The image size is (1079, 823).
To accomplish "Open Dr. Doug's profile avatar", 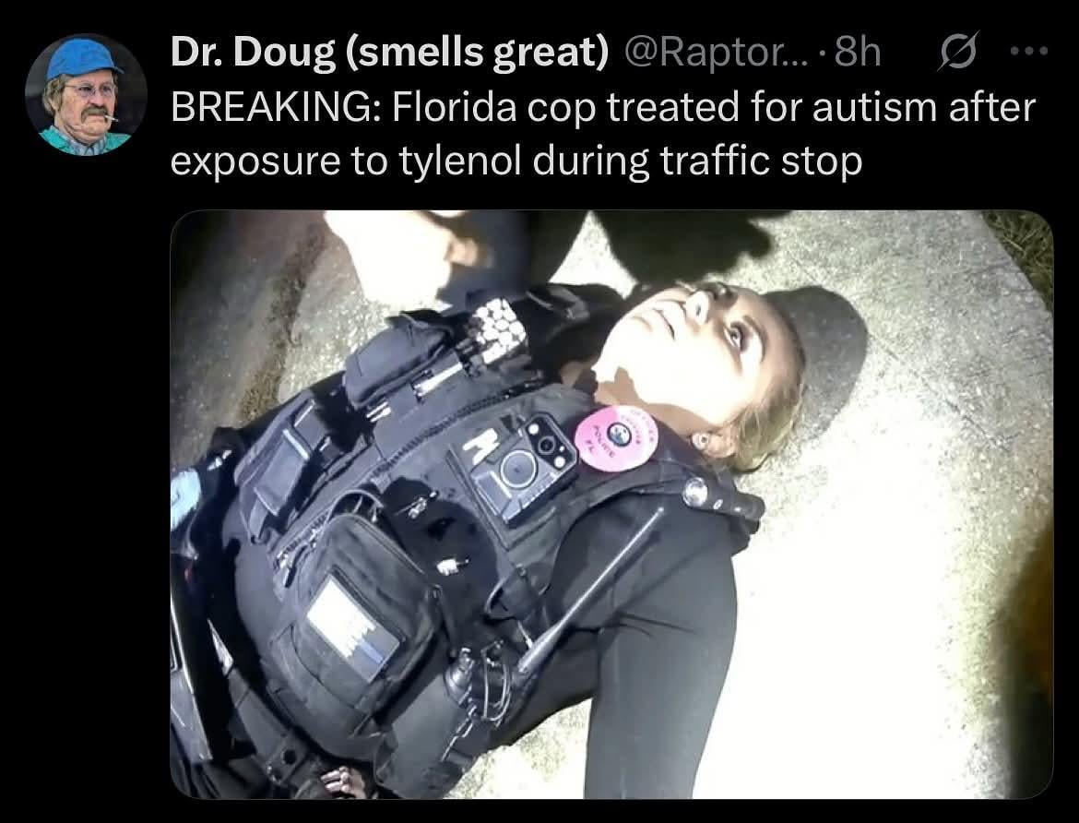I will 86,95.
